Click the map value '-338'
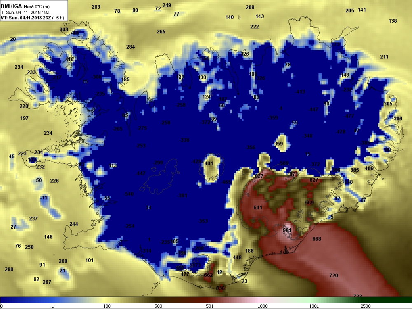412x309 pixels. coord(184,140)
